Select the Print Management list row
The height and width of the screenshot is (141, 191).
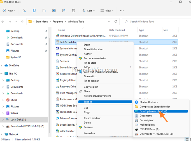tap(66, 93)
